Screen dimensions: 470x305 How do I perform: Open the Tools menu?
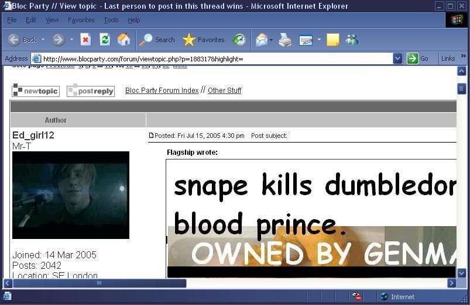click(x=111, y=20)
